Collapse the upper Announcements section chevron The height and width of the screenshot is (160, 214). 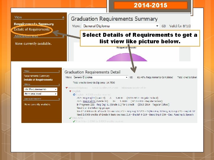coord(63,36)
